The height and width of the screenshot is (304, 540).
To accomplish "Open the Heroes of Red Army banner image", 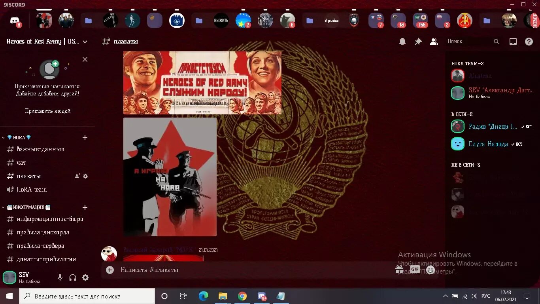I will (202, 83).
